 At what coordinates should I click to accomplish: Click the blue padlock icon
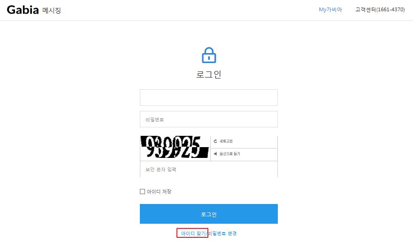[209, 55]
